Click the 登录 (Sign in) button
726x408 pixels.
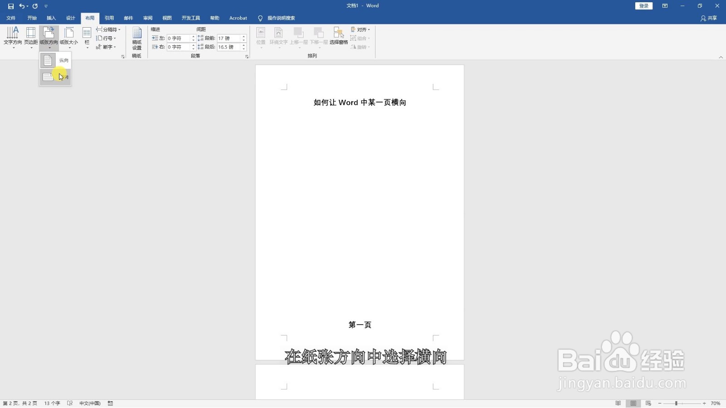click(643, 6)
